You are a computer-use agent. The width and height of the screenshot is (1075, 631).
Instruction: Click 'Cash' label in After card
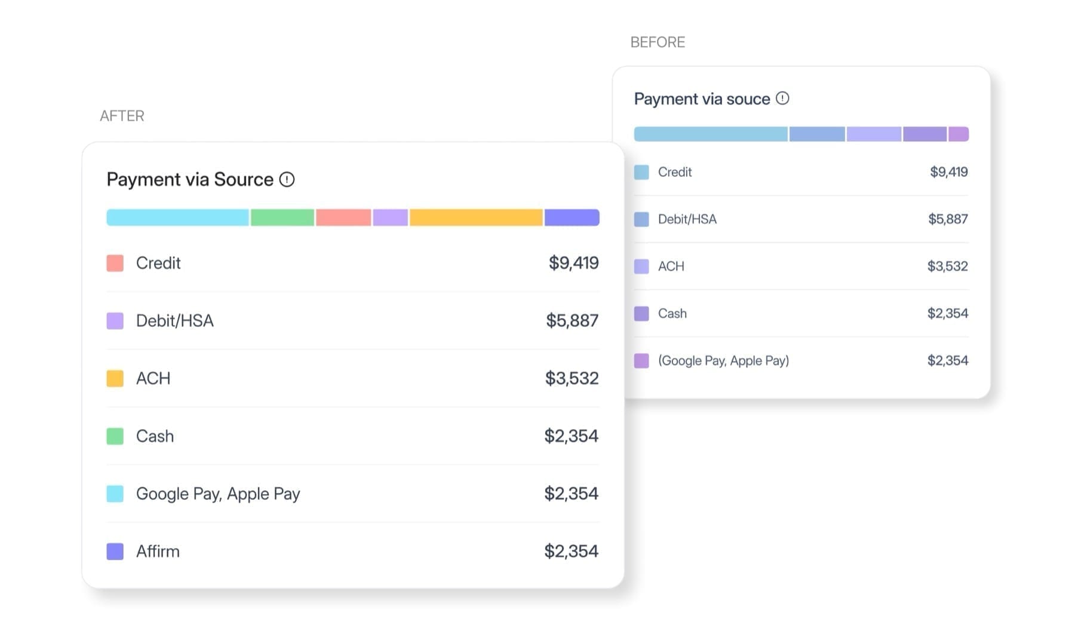click(155, 436)
